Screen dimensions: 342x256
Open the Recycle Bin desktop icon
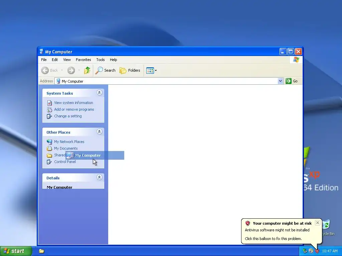(327, 227)
